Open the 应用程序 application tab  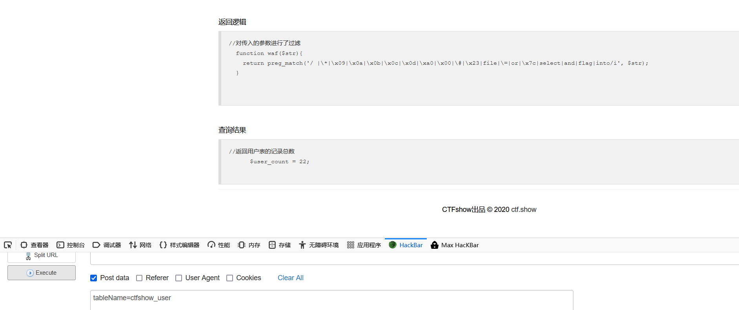364,245
